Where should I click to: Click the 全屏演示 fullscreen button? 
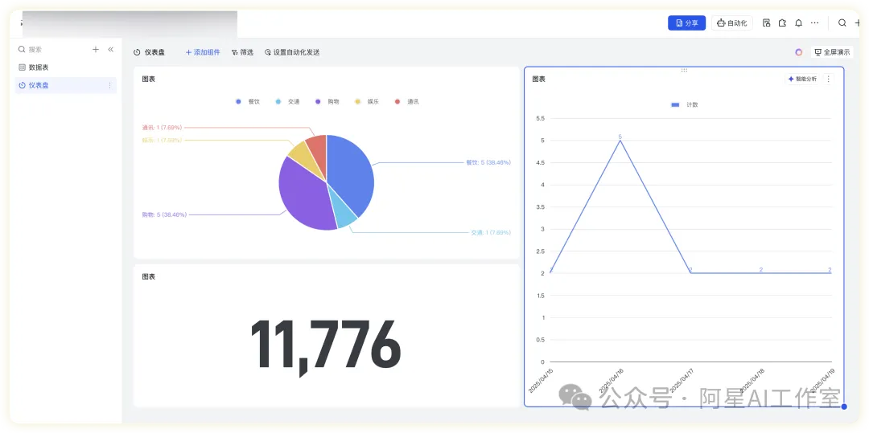832,52
